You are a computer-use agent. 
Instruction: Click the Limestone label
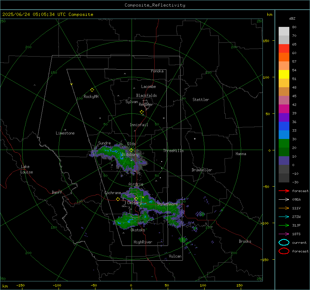(65, 133)
